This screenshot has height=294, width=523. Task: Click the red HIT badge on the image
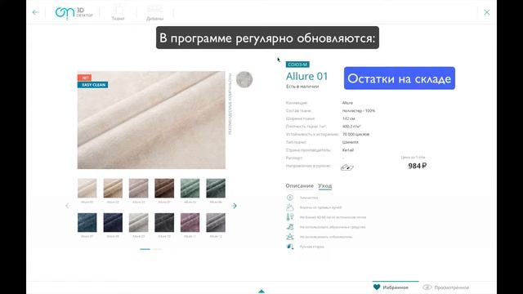pos(85,78)
